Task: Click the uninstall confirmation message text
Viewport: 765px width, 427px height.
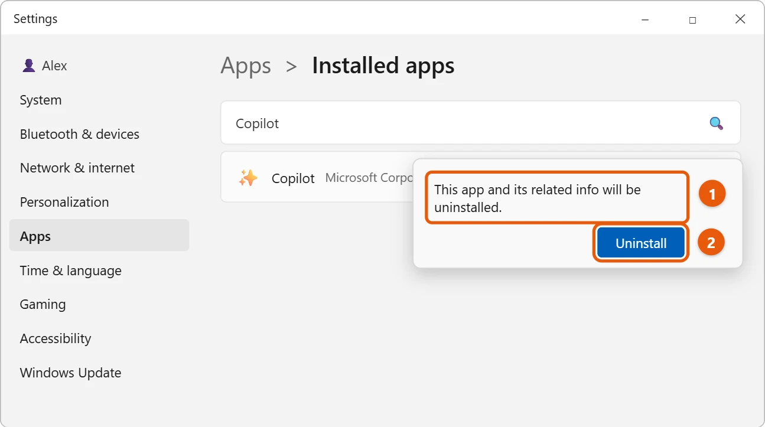Action: click(538, 198)
